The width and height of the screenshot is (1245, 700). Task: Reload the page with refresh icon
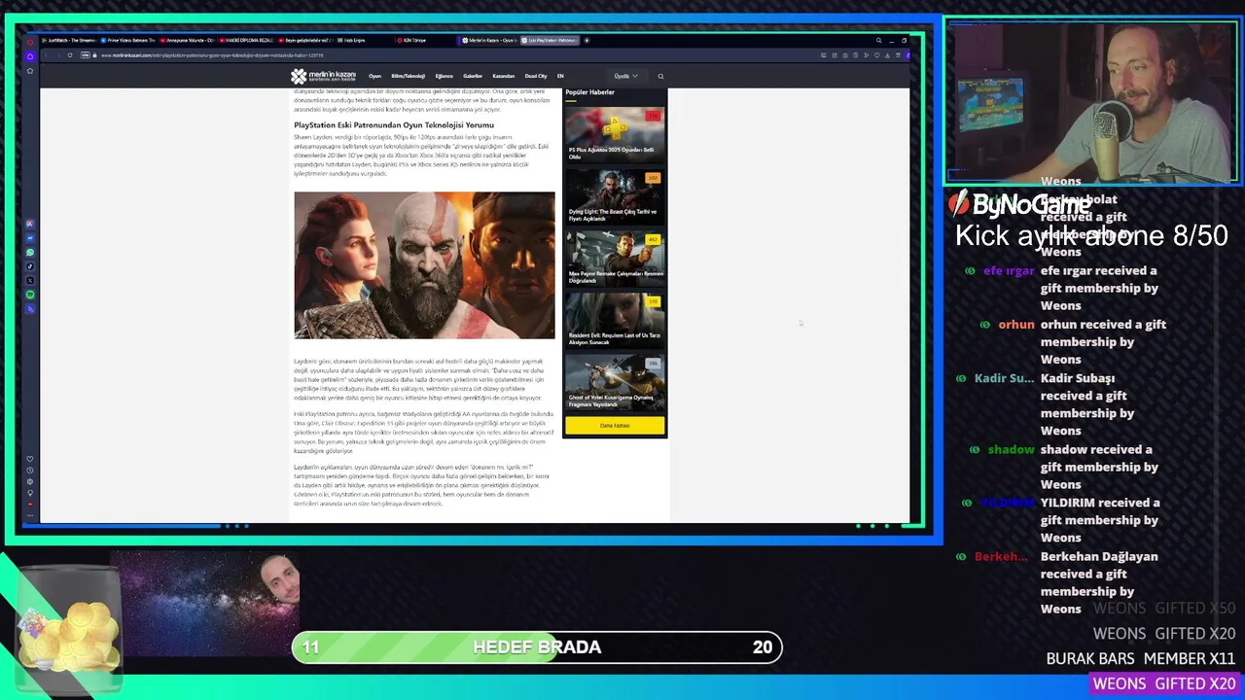[x=70, y=54]
